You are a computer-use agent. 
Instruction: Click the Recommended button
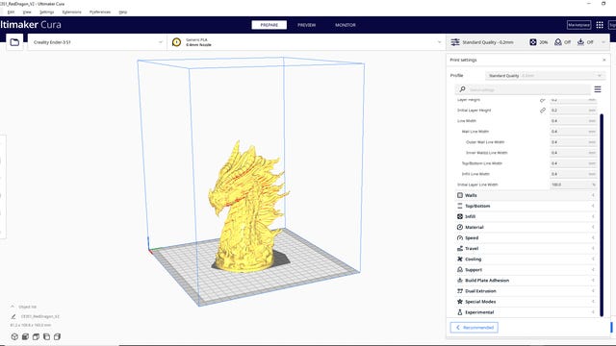[475, 327]
